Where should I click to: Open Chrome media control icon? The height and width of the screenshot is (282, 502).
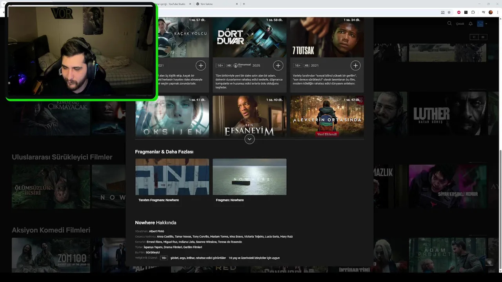[x=484, y=12]
